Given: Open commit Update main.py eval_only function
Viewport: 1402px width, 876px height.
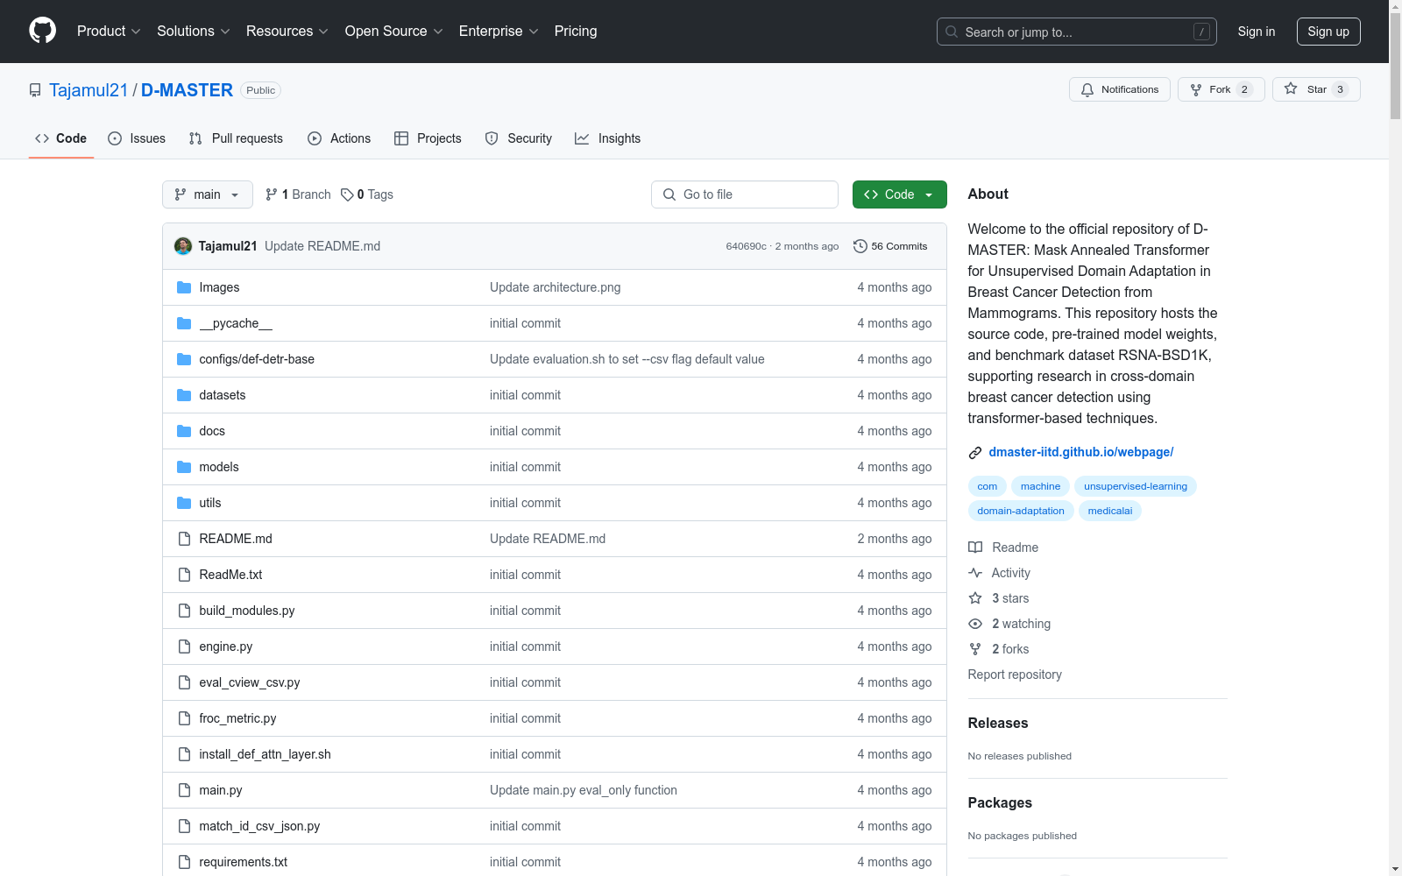Looking at the screenshot, I should [x=584, y=790].
